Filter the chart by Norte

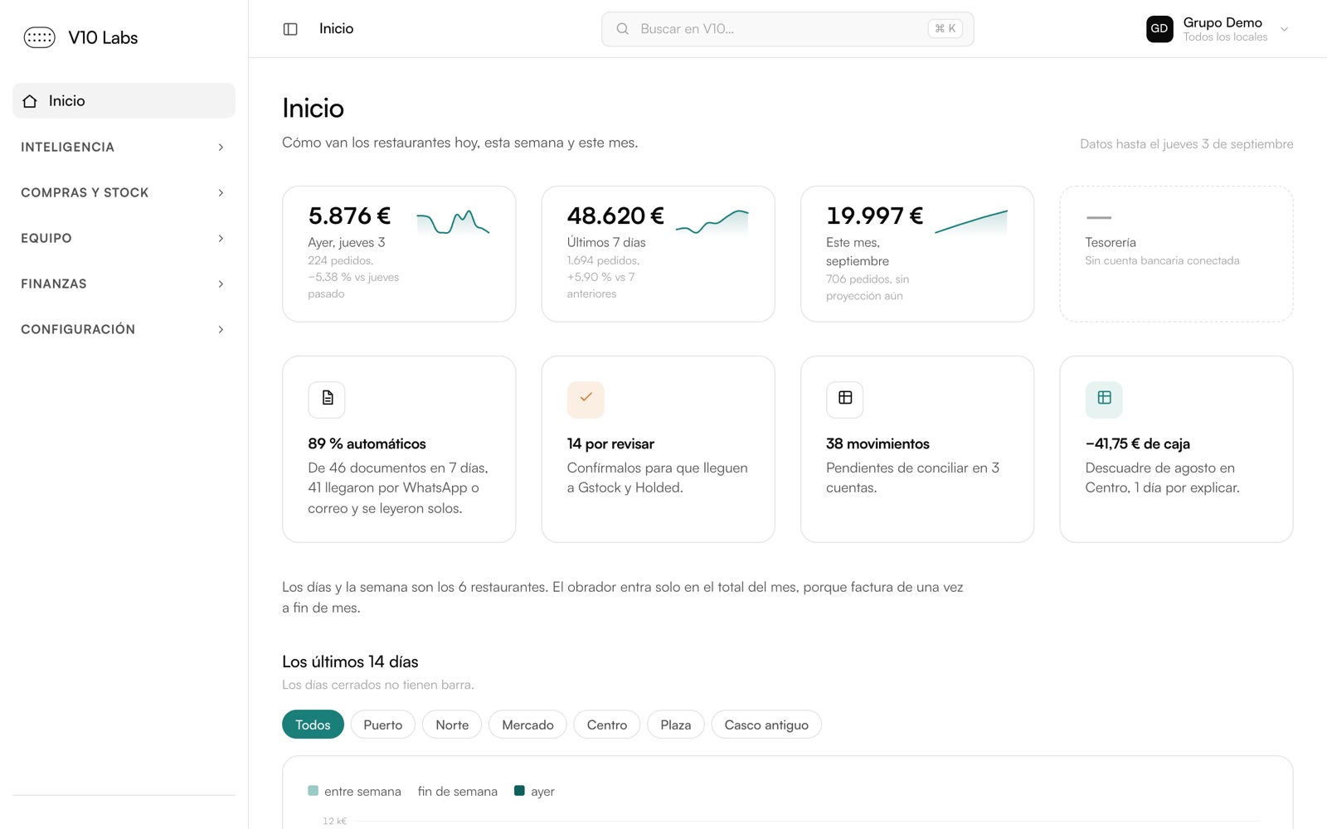click(452, 725)
